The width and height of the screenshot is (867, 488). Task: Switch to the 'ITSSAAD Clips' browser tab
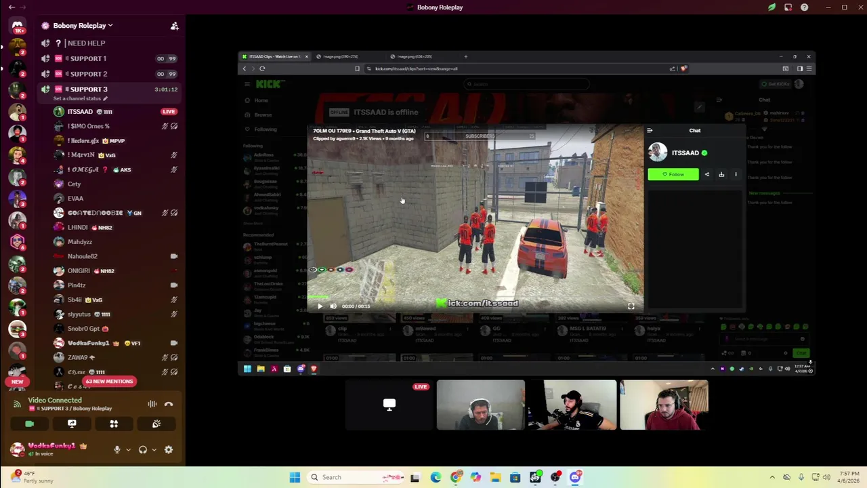(274, 57)
